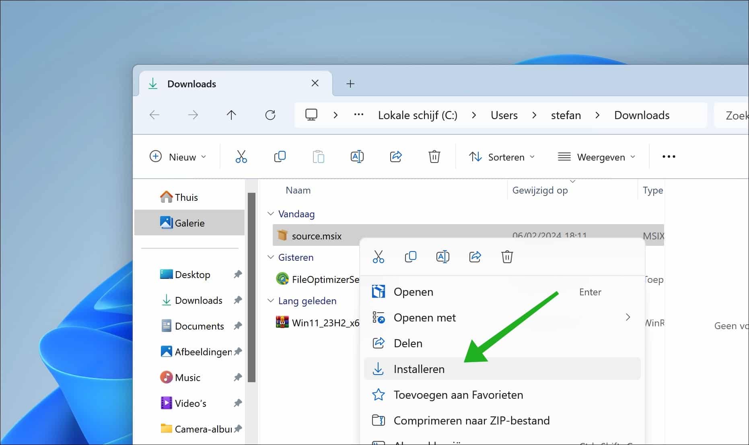Click the Cut icon in the context menu
Image resolution: width=749 pixels, height=445 pixels.
tap(379, 257)
